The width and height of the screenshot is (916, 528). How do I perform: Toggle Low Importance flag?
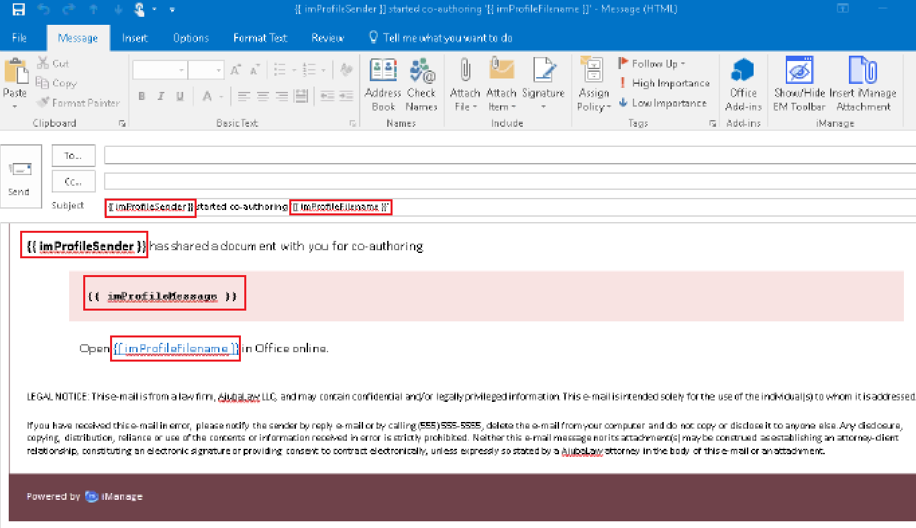[x=662, y=103]
